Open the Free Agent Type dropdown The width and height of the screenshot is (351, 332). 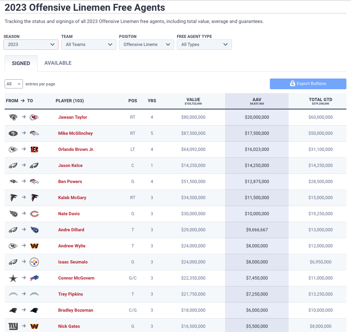click(204, 44)
